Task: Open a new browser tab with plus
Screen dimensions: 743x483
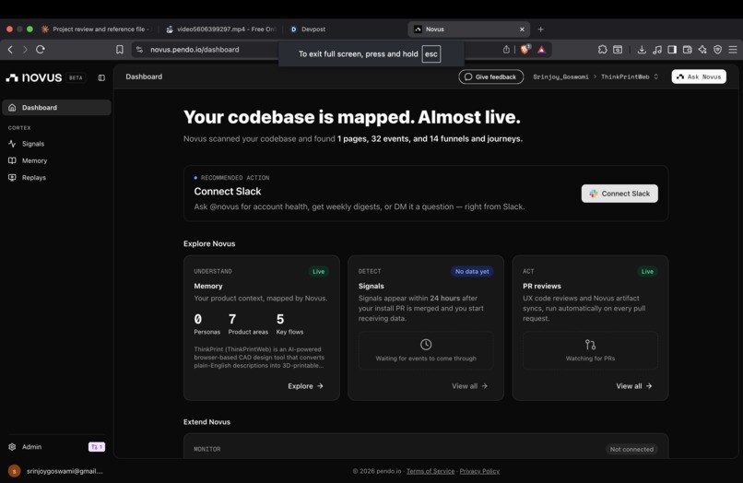Action: [540, 29]
